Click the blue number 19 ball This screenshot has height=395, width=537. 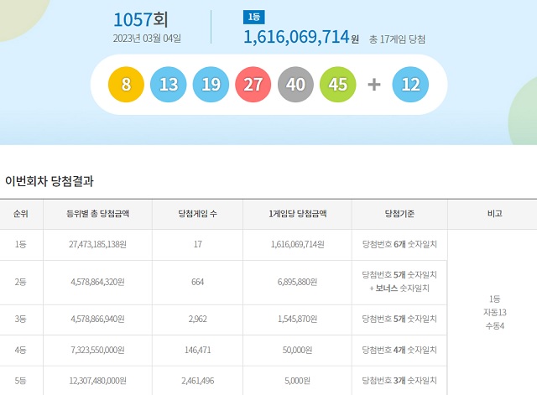211,84
